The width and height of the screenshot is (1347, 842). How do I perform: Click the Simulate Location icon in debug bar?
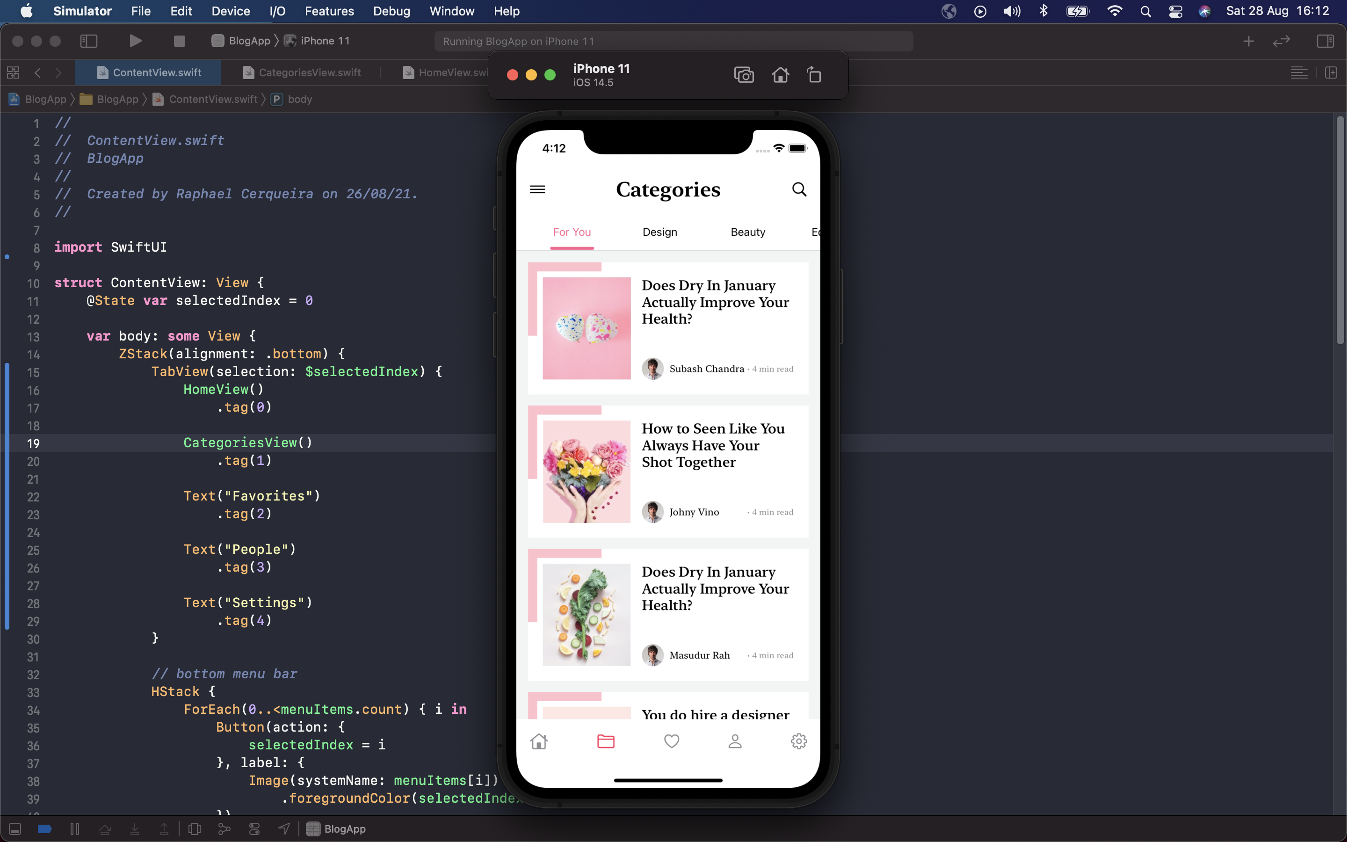tap(284, 828)
